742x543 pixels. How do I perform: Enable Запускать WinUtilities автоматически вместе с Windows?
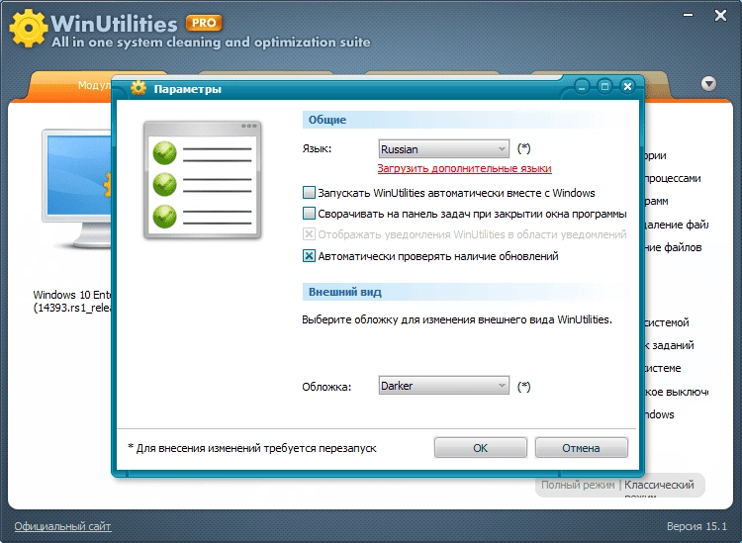pos(309,193)
